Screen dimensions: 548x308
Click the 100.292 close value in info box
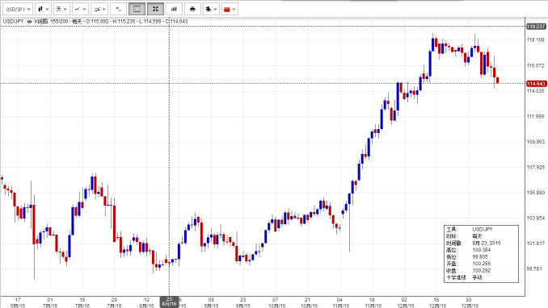(x=482, y=271)
